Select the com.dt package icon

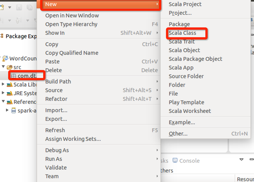tap(13, 75)
